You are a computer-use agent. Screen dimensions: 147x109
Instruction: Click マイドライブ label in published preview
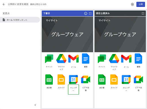tap(114, 68)
